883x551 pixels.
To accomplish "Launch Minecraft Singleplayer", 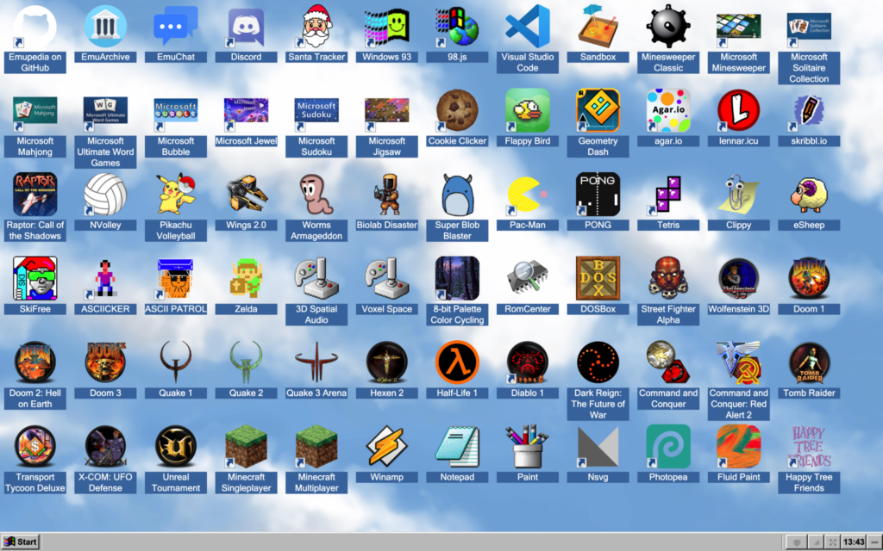I will point(246,446).
